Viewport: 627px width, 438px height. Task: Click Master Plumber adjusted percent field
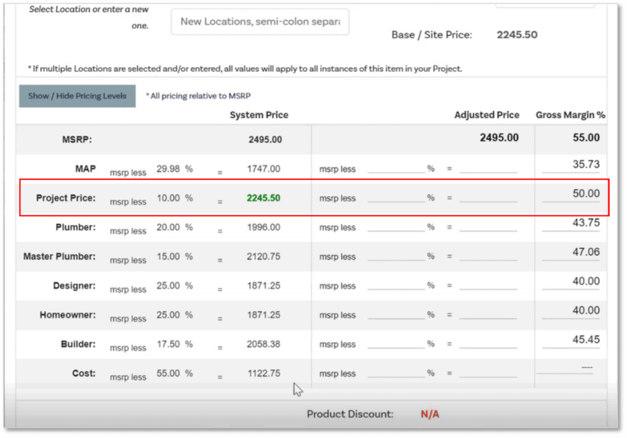[x=396, y=256]
